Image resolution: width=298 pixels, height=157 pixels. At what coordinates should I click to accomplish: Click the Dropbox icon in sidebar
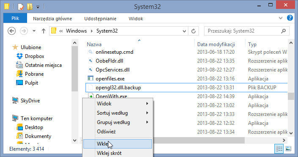19,56
